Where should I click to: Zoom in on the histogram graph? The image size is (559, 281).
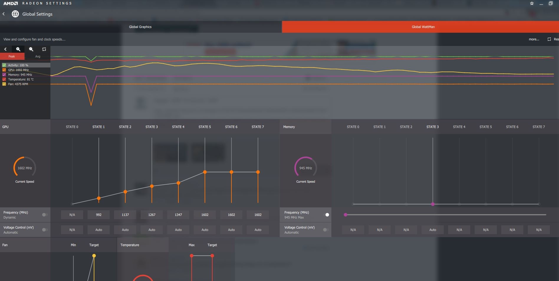18,49
